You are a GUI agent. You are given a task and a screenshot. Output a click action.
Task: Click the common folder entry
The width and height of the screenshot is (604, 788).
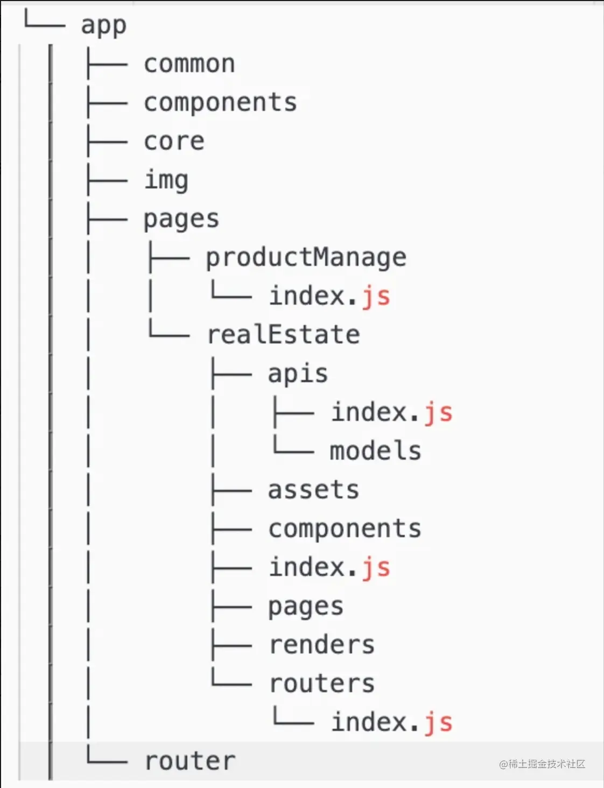pyautogui.click(x=189, y=64)
